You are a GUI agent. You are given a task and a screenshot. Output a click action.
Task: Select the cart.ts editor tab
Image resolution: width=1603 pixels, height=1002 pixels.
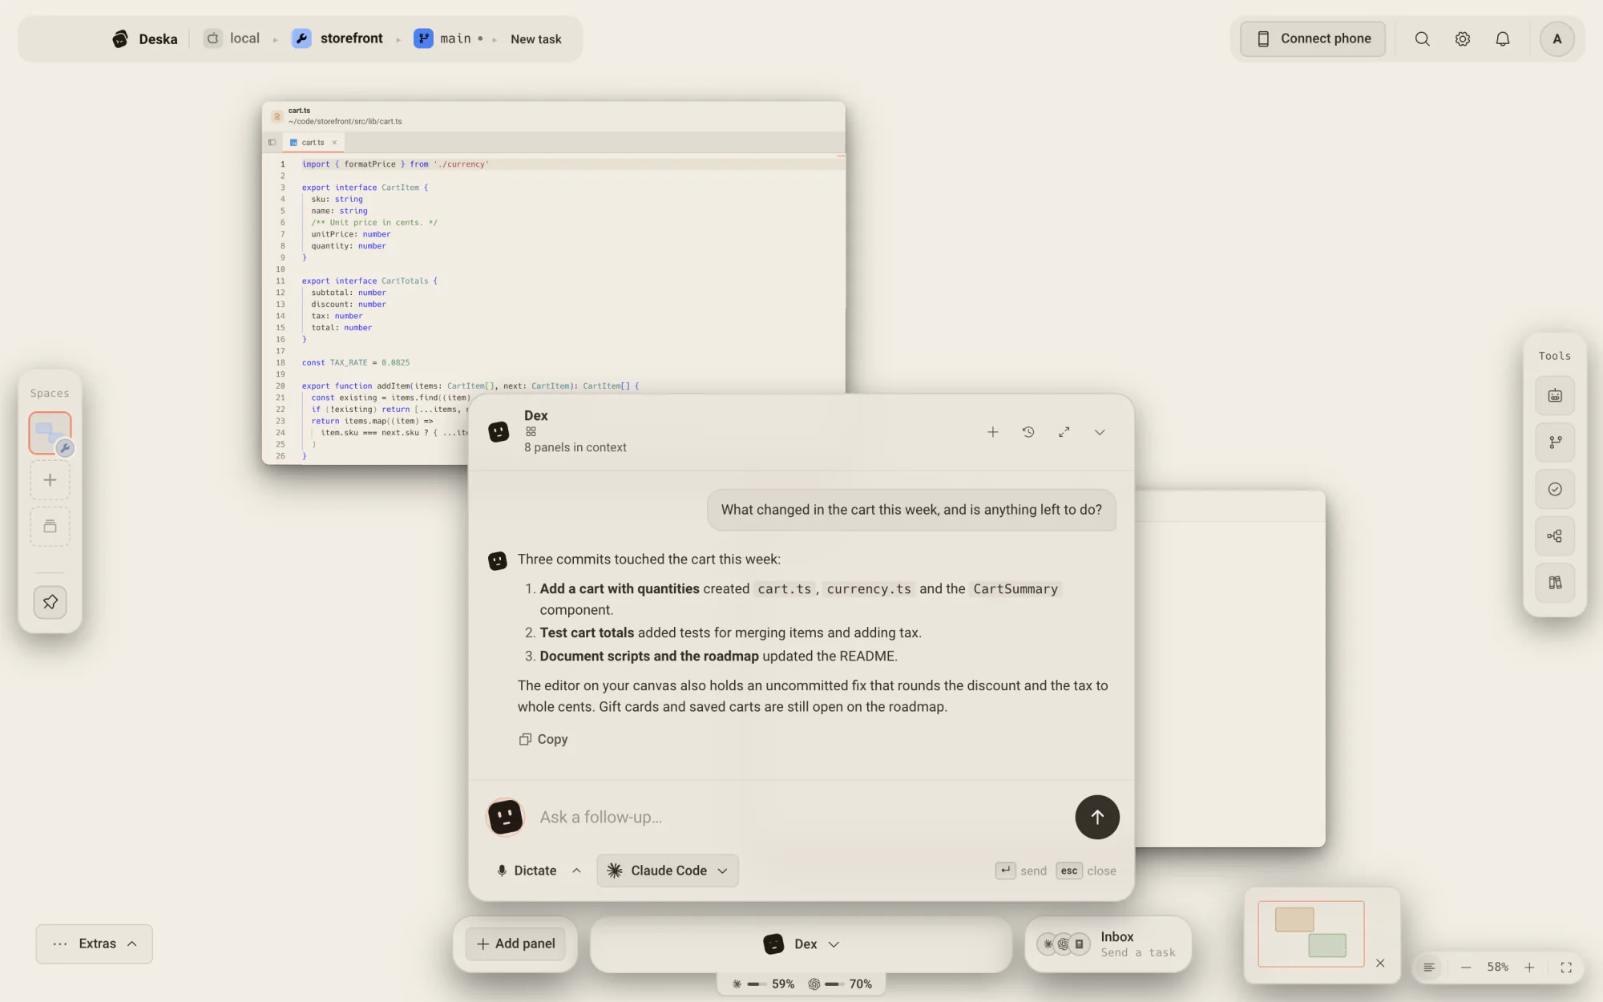[x=313, y=142]
